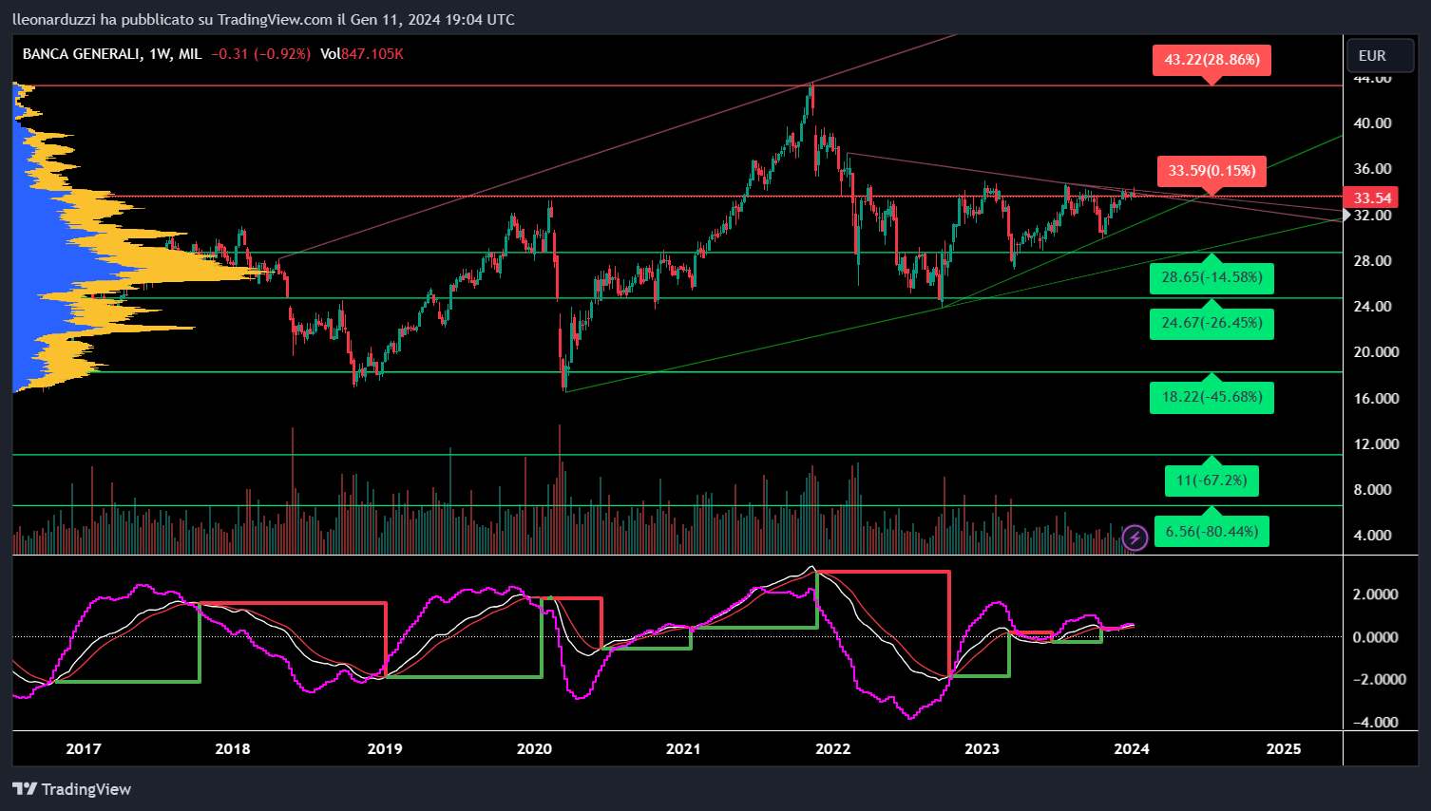Click the BANCA GENERALI symbol title
This screenshot has height=811, width=1431.
(82, 54)
